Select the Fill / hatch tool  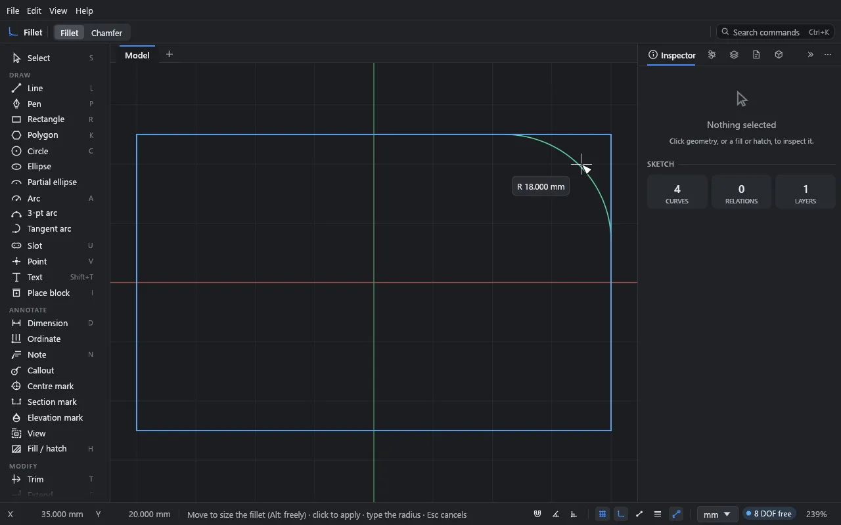pyautogui.click(x=53, y=449)
